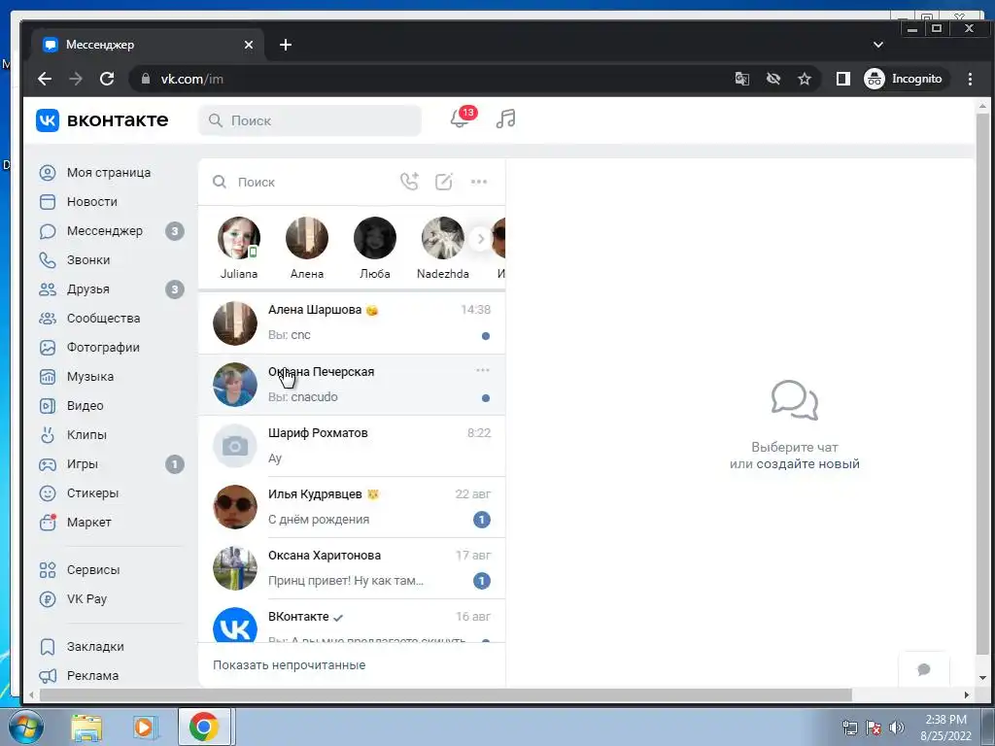Click floating chat bubble button bottom right
Screen dimensions: 995x746
click(x=925, y=669)
